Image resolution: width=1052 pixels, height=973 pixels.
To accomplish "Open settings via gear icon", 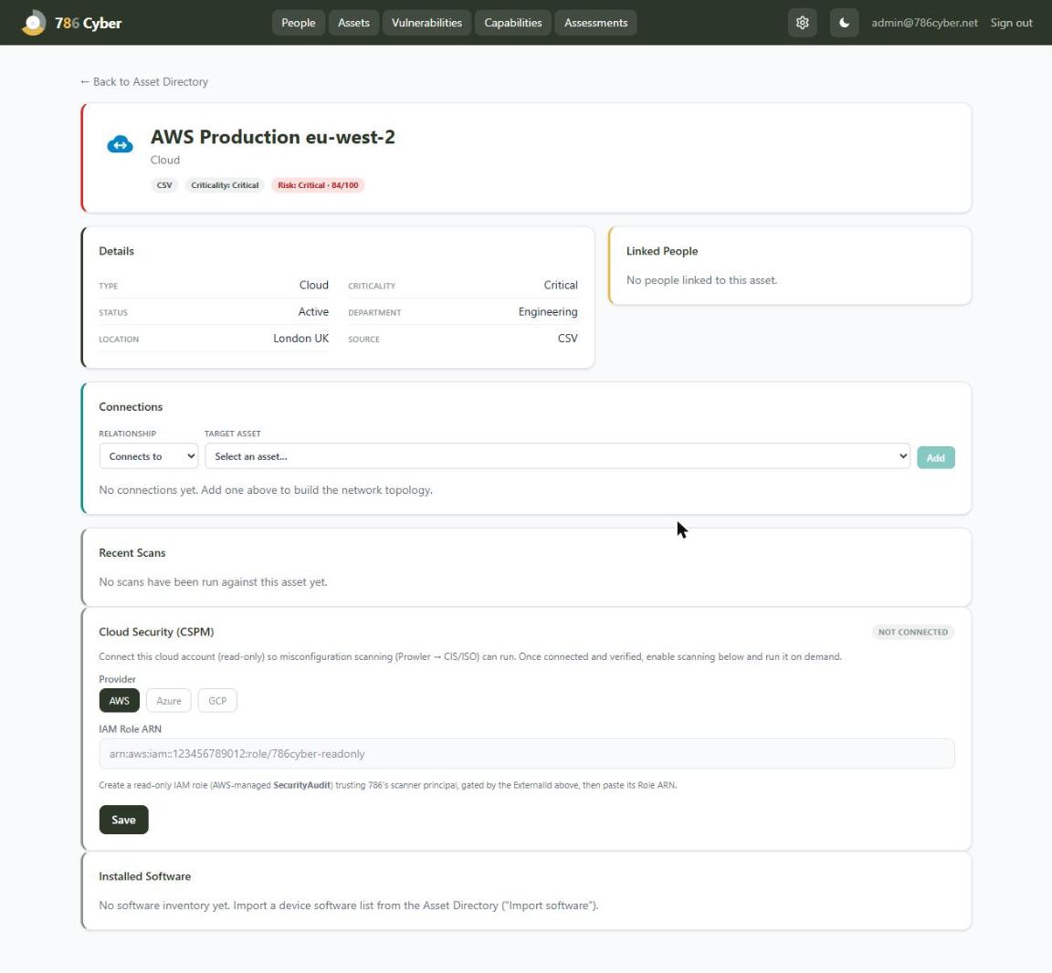I will pos(802,23).
